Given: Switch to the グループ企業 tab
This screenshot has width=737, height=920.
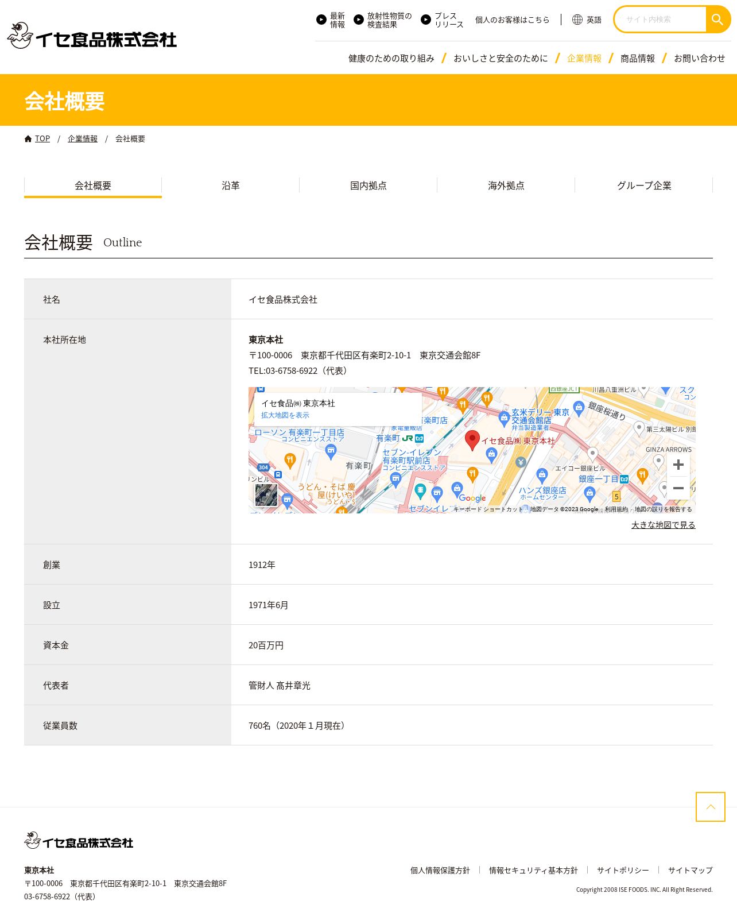Looking at the screenshot, I should pos(644,185).
